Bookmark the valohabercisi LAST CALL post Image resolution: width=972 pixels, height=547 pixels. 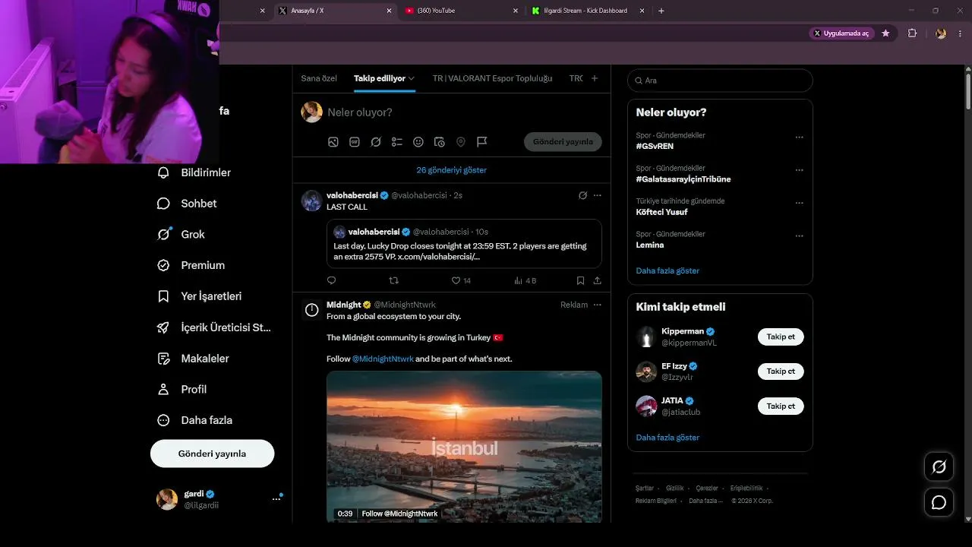580,280
